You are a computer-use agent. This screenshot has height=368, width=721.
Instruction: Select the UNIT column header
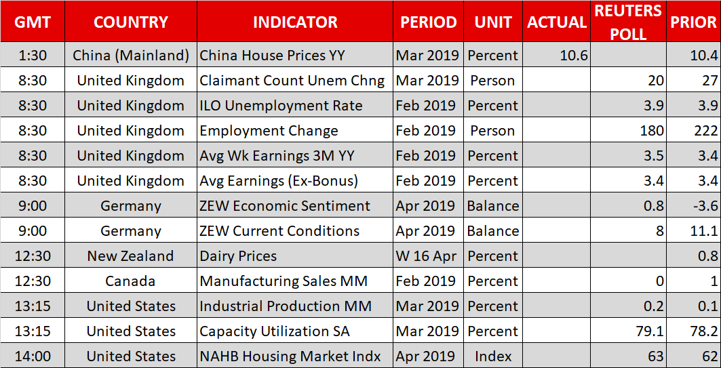coord(493,22)
